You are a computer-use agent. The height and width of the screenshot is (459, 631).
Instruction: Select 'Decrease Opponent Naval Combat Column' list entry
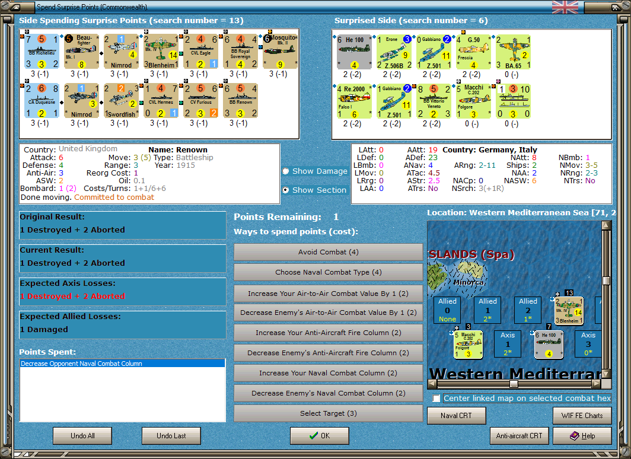[122, 364]
